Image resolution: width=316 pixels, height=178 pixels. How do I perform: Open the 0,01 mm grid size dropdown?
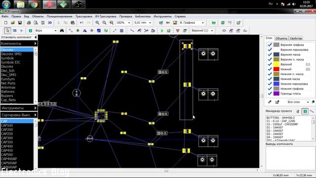[x=150, y=23]
